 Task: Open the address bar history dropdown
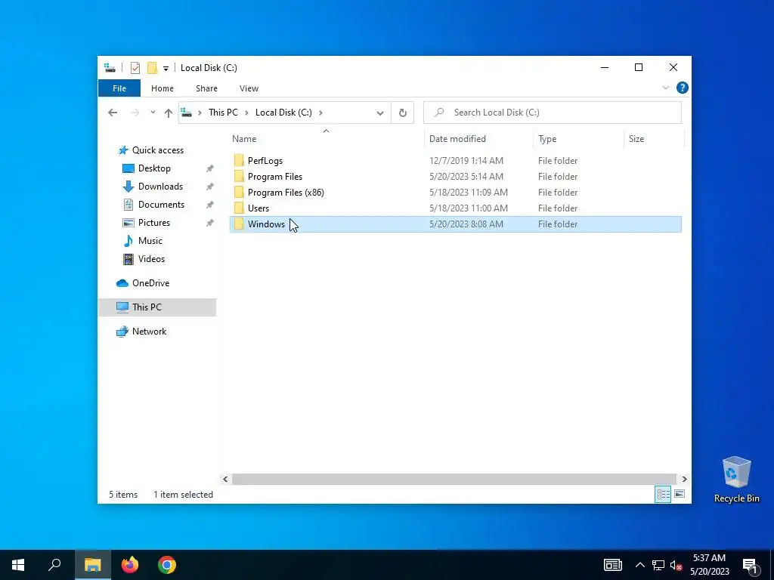click(x=380, y=113)
